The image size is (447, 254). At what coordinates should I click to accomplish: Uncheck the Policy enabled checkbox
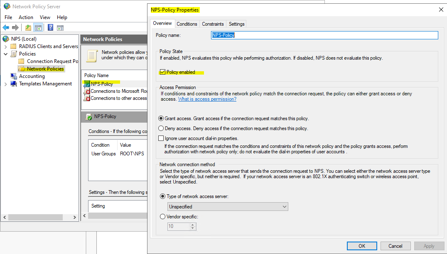coord(162,72)
